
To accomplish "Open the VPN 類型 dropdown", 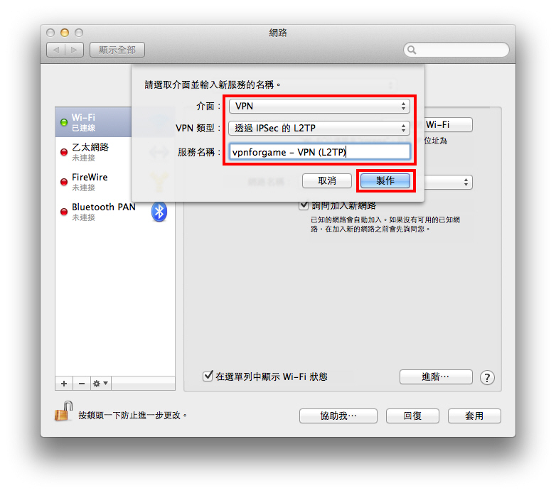I will tap(319, 128).
